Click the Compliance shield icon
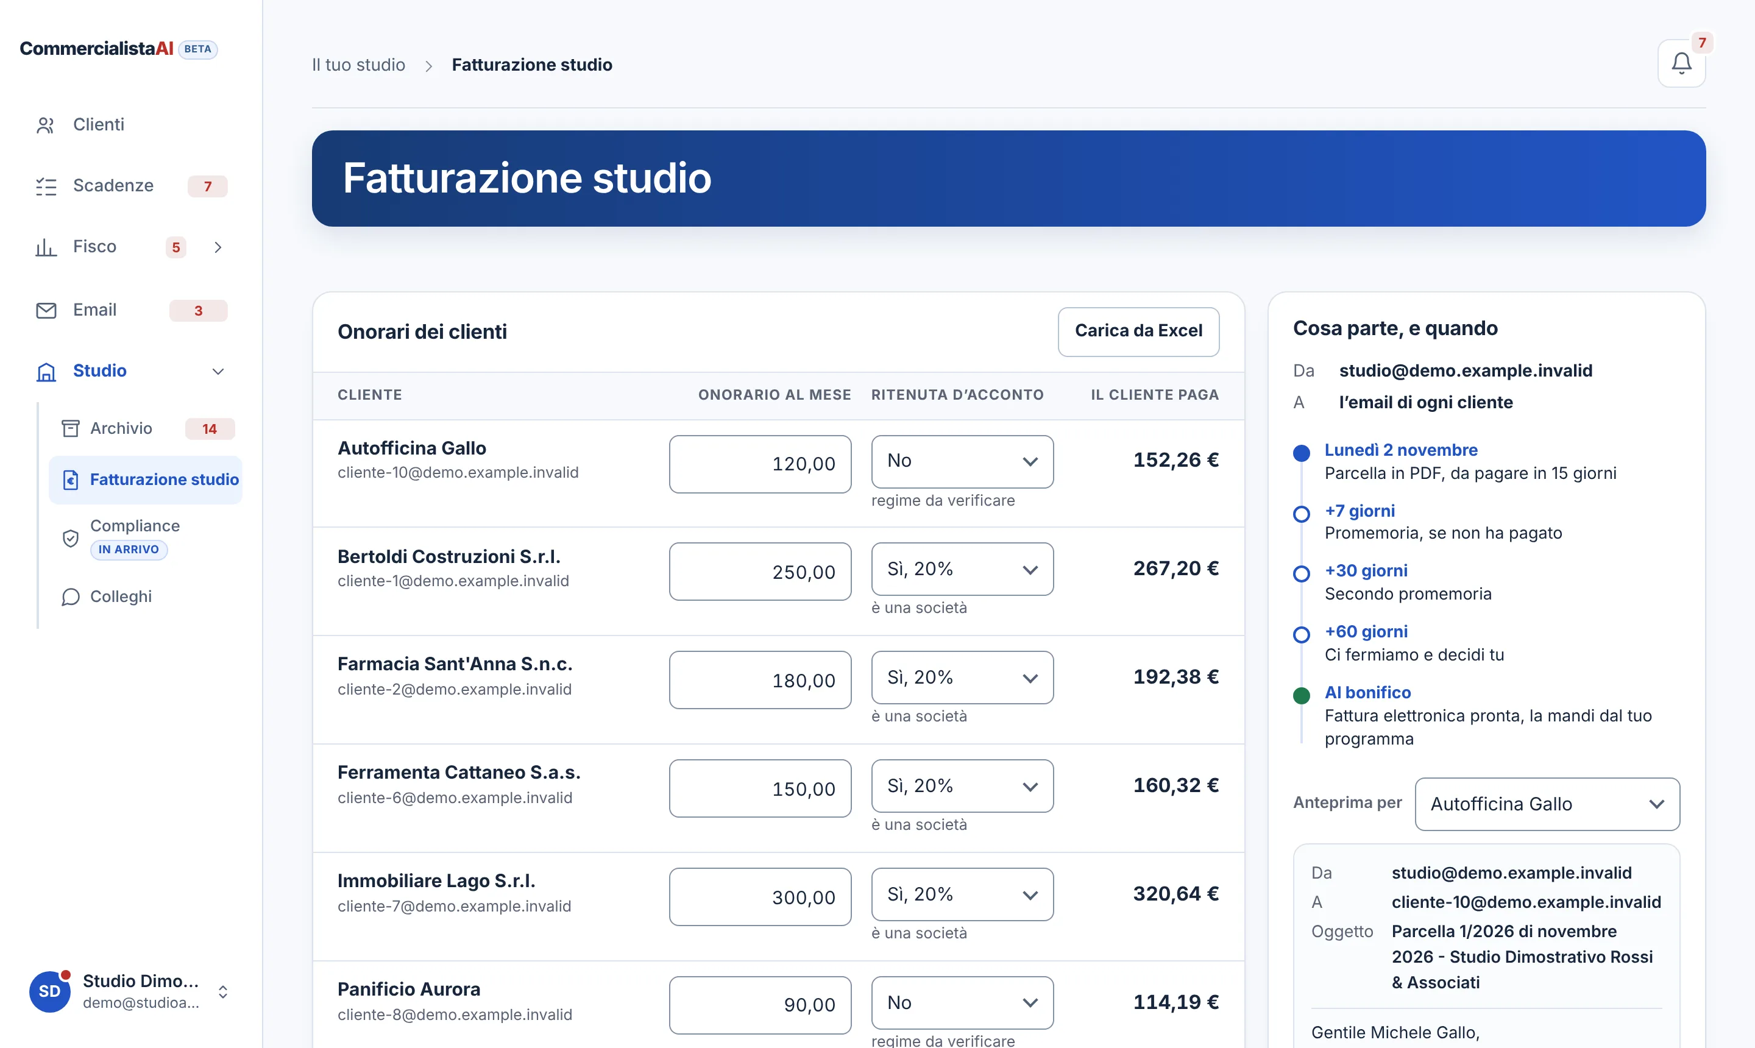This screenshot has height=1048, width=1755. 71,538
